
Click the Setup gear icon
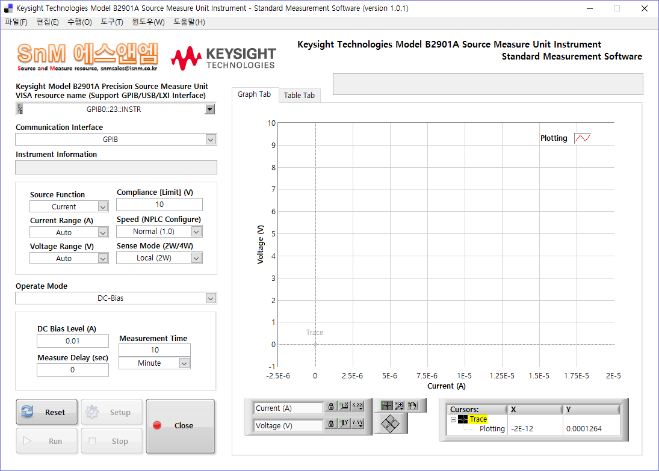pyautogui.click(x=91, y=412)
